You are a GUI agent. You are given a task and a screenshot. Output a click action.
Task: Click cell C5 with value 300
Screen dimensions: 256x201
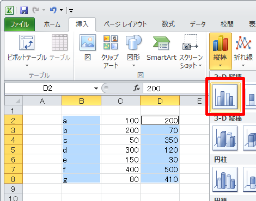coord(120,149)
